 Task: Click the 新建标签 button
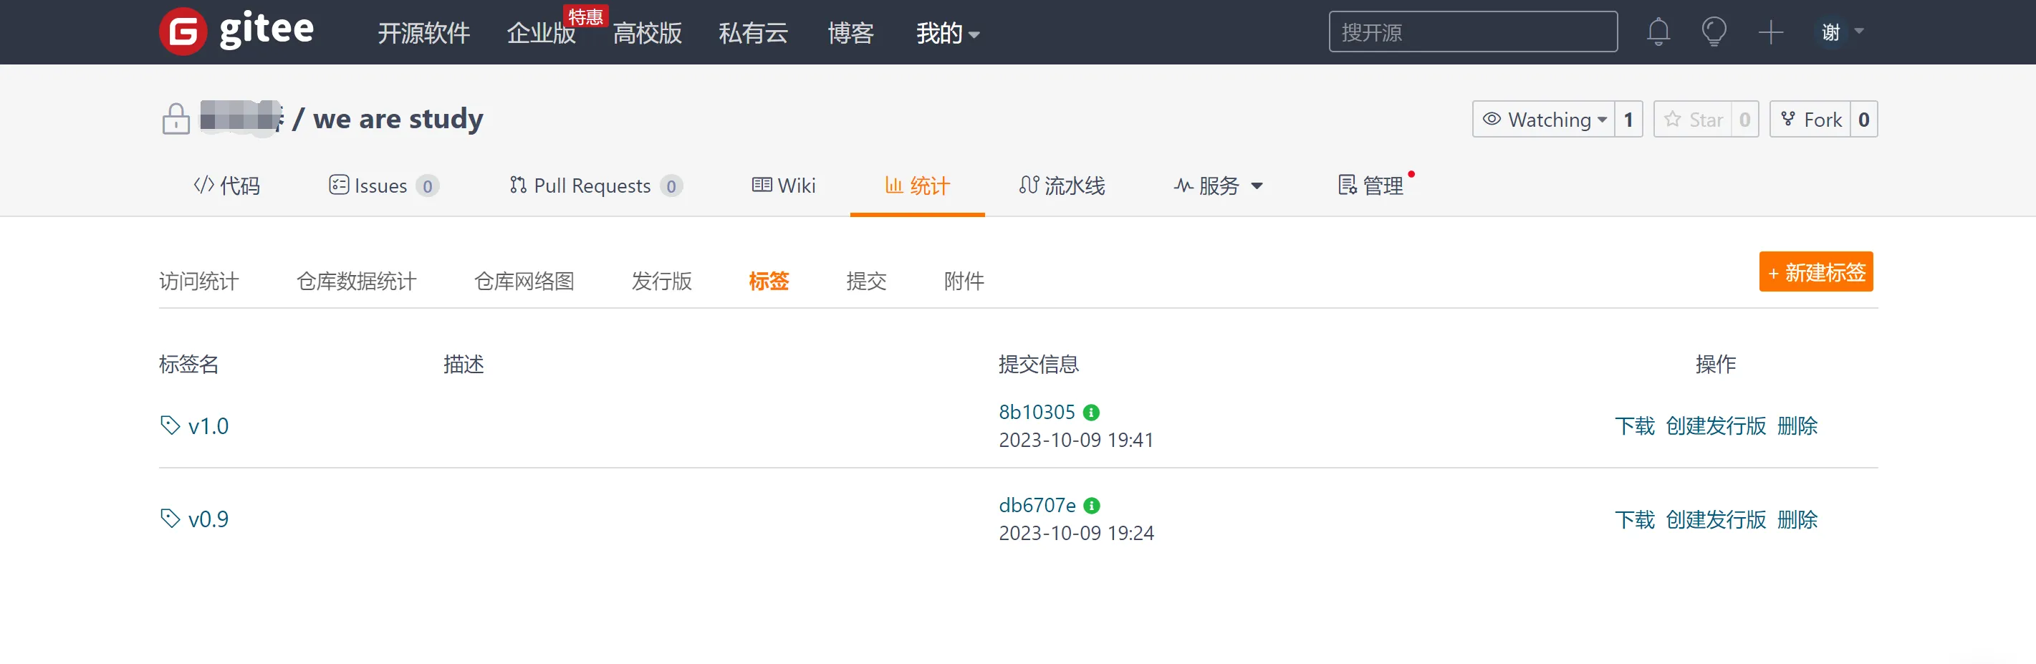tap(1815, 273)
